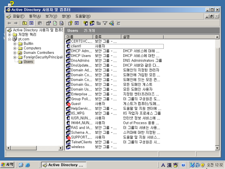Open Internet Explorer quick launch icon
This screenshot has width=225, height=169.
point(28,165)
